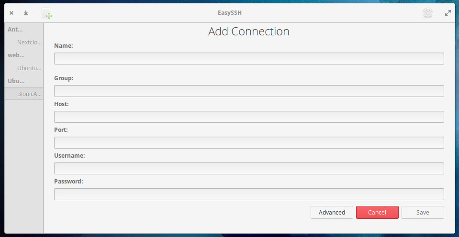Select the Port input box
Image resolution: width=459 pixels, height=237 pixels.
249,142
